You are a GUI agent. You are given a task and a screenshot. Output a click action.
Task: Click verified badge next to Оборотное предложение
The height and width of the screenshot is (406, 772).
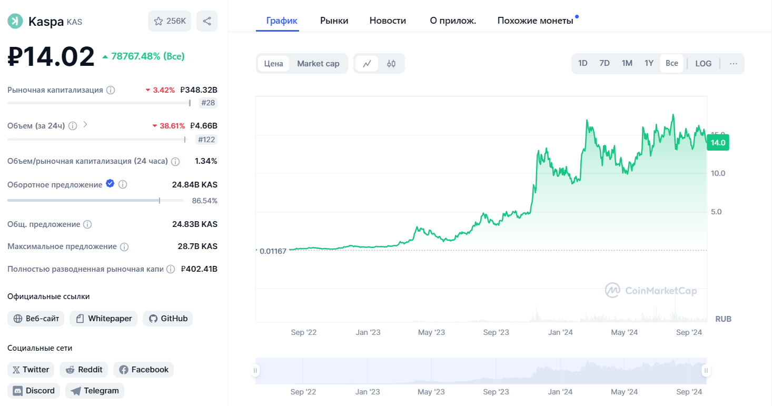110,183
